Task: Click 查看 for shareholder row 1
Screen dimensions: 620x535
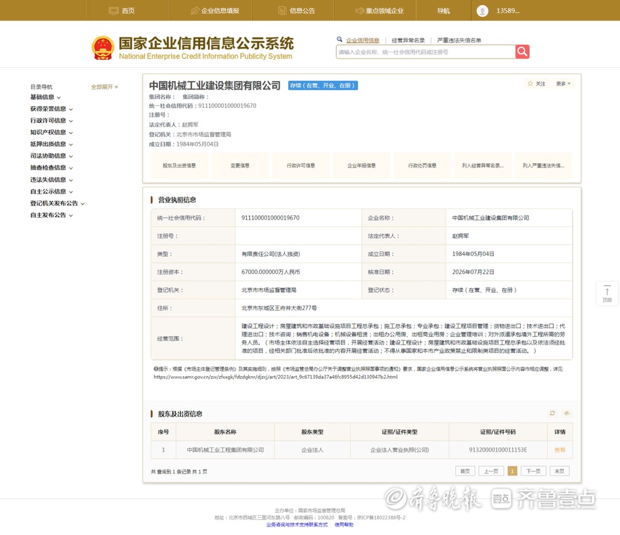Action: (x=560, y=450)
